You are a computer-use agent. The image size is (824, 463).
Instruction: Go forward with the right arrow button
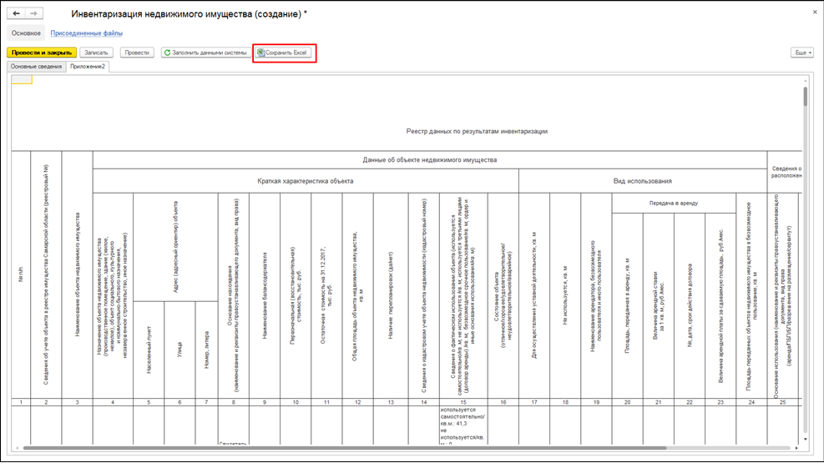(33, 13)
